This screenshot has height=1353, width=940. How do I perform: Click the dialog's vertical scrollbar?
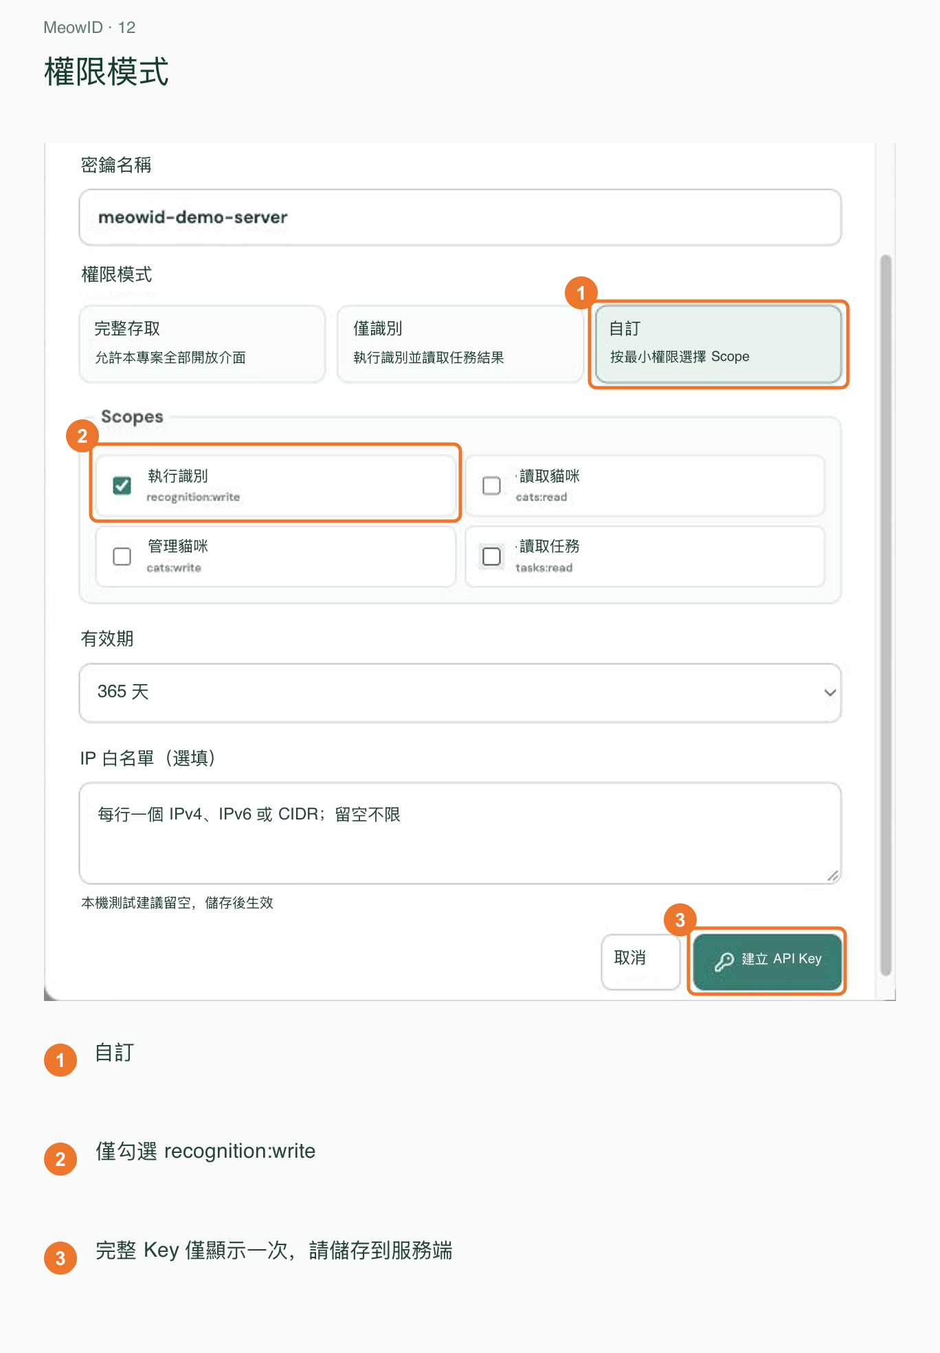(886, 615)
